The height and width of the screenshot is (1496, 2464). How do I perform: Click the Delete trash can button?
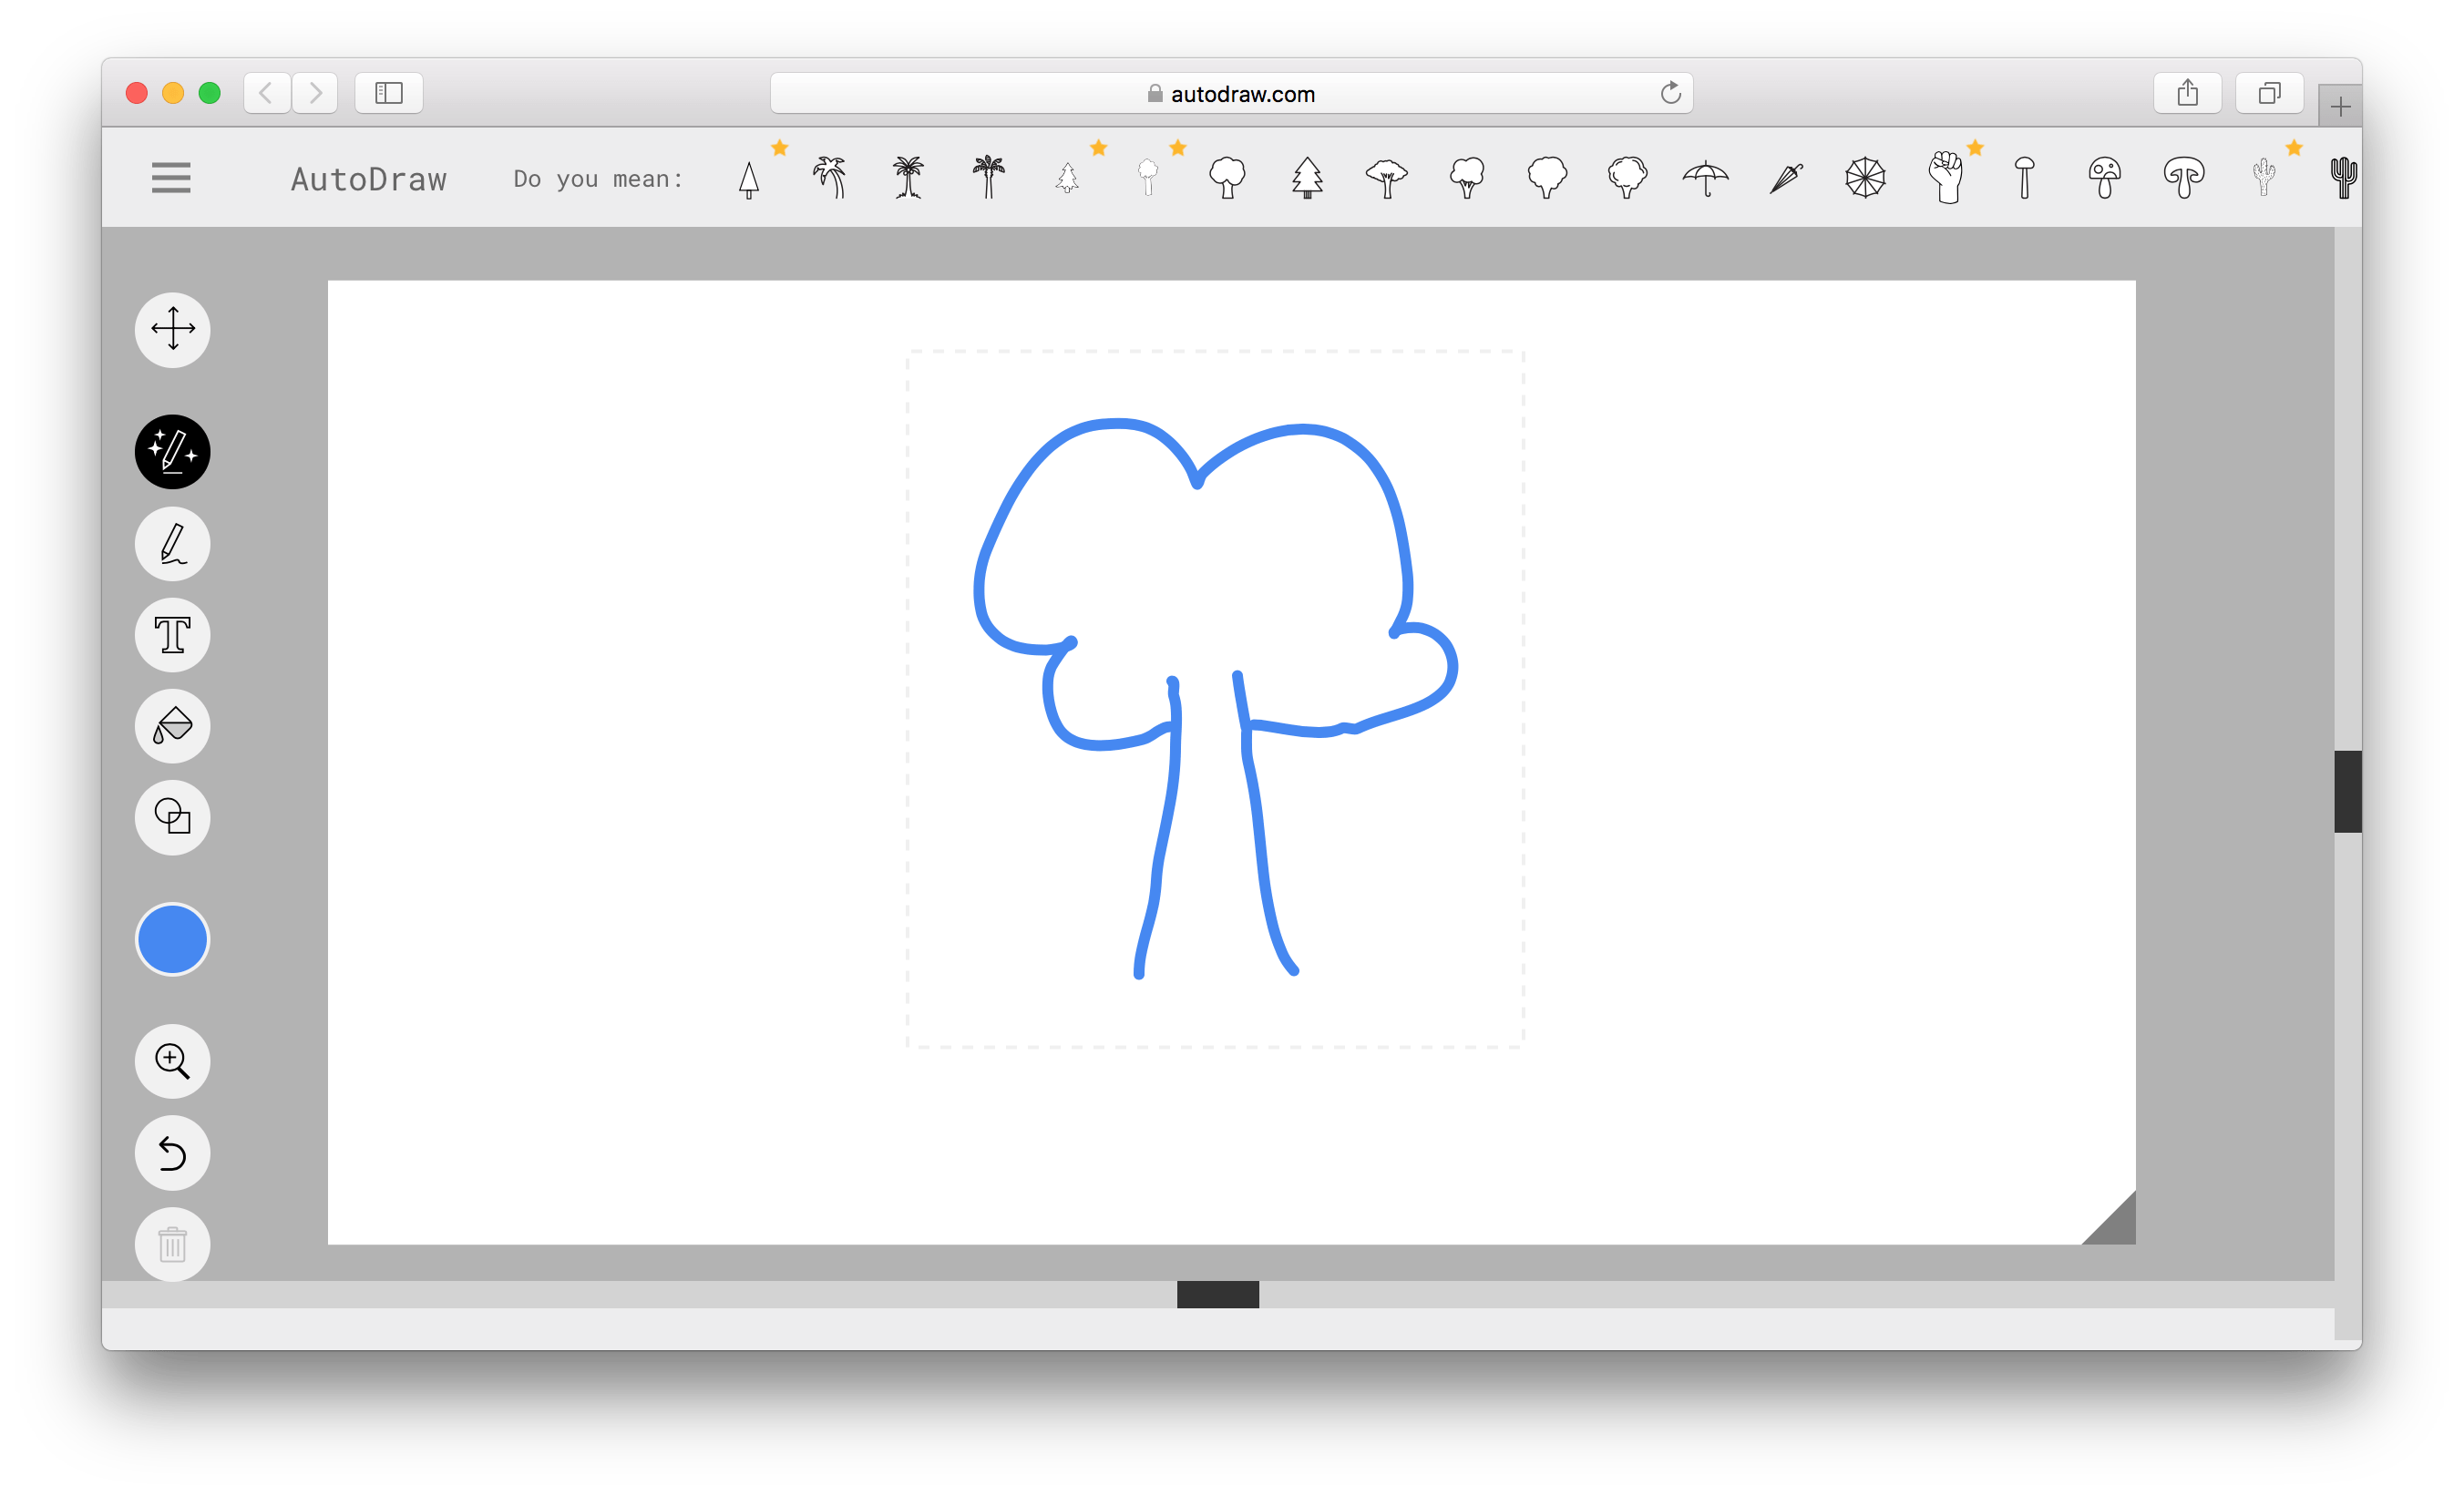[173, 1244]
